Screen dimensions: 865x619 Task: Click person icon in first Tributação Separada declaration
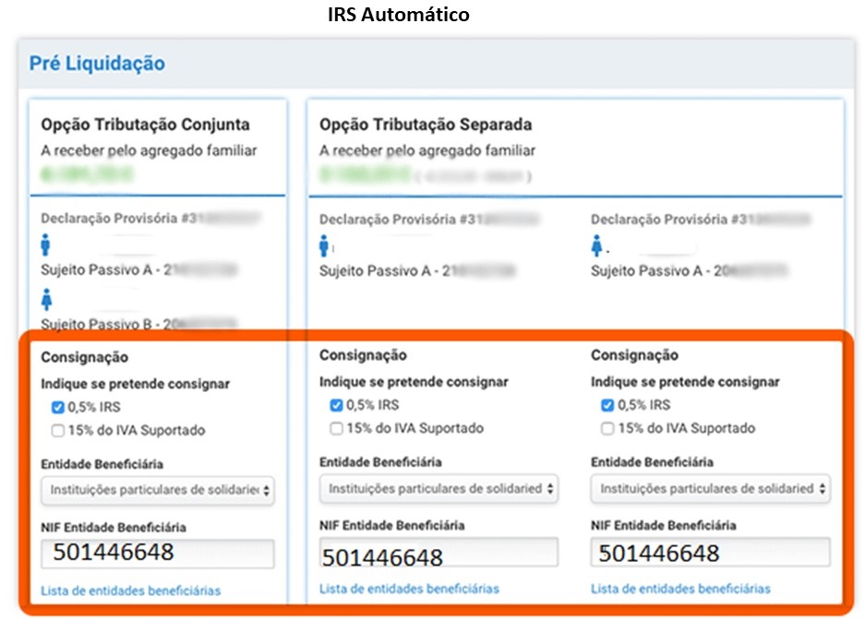pyautogui.click(x=324, y=246)
